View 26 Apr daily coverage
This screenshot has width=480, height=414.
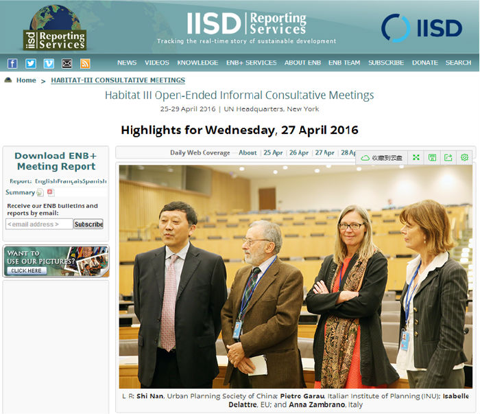[x=299, y=152]
